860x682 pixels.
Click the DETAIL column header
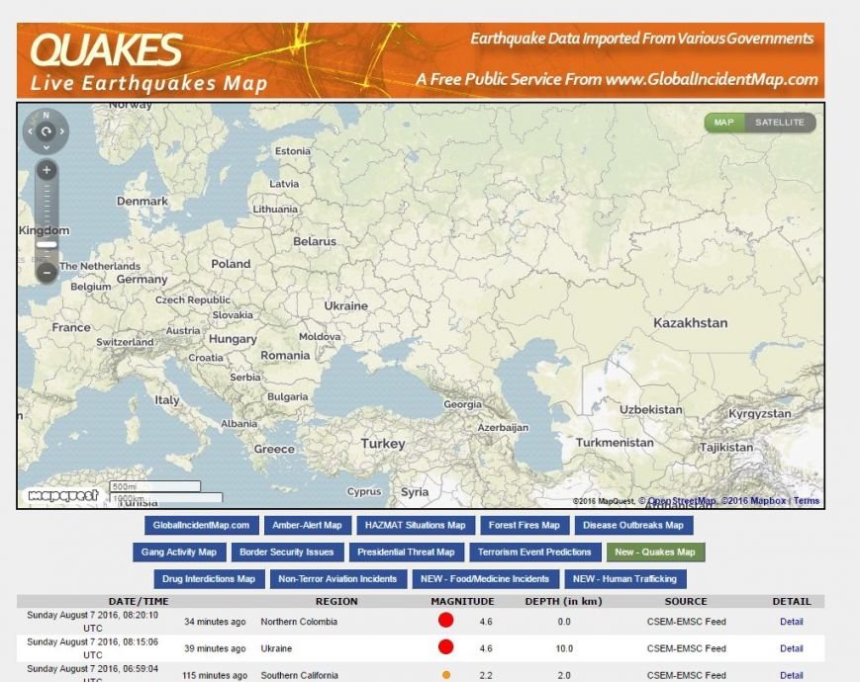click(x=792, y=602)
